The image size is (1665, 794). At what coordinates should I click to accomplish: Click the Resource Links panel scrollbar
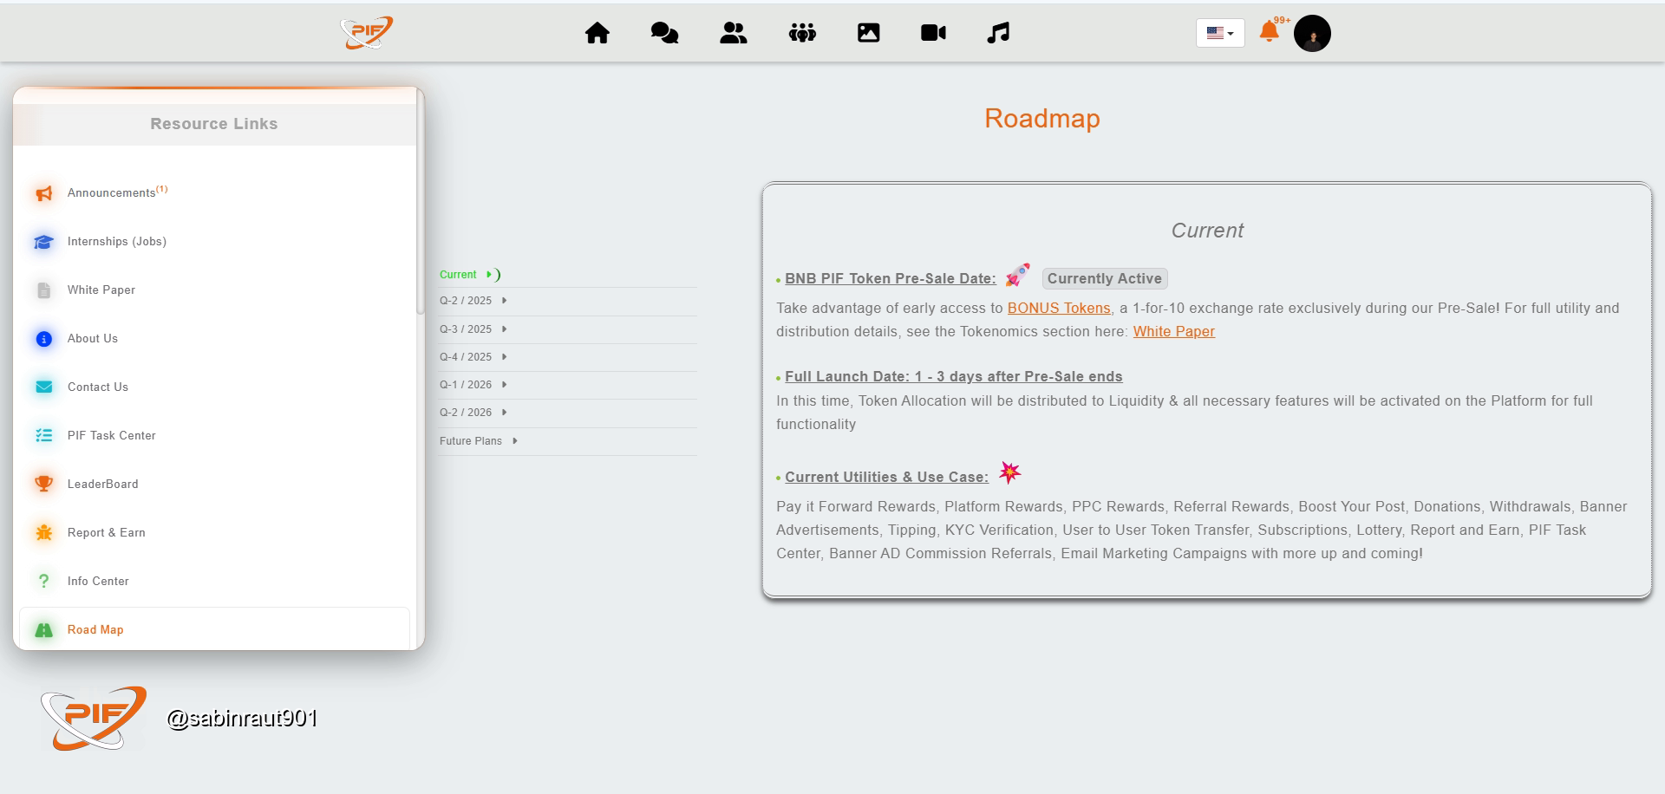pyautogui.click(x=421, y=201)
